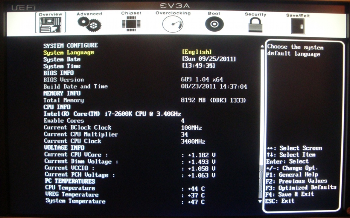The height and width of the screenshot is (218, 350).
Task: Click the "Choose the system default language" help text
Action: (x=295, y=50)
